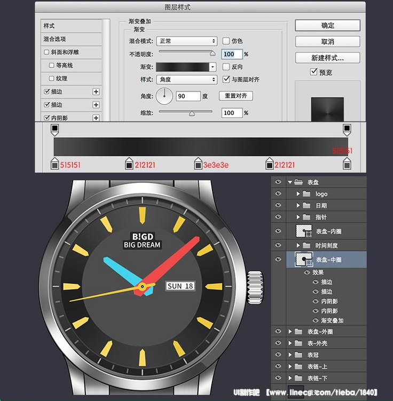This screenshot has height=401, width=393.
Task: Expand the 表冠 group triangle
Action: coord(290,354)
